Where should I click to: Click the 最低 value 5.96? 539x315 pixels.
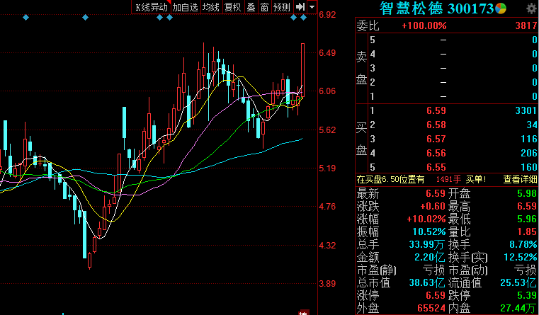click(527, 219)
